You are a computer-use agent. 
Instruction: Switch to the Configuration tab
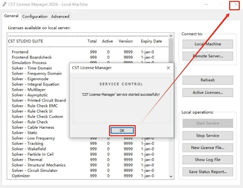35,16
